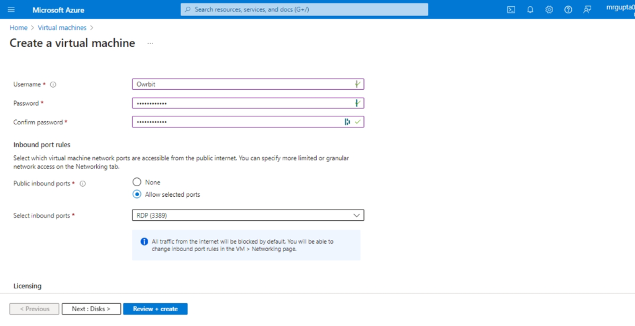The width and height of the screenshot is (635, 326).
Task: Click the Public inbound ports info icon
Action: [x=82, y=184]
